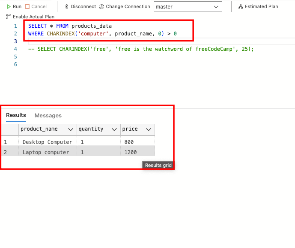Select the Laptop computer cell
This screenshot has height=248, width=295.
click(46, 152)
